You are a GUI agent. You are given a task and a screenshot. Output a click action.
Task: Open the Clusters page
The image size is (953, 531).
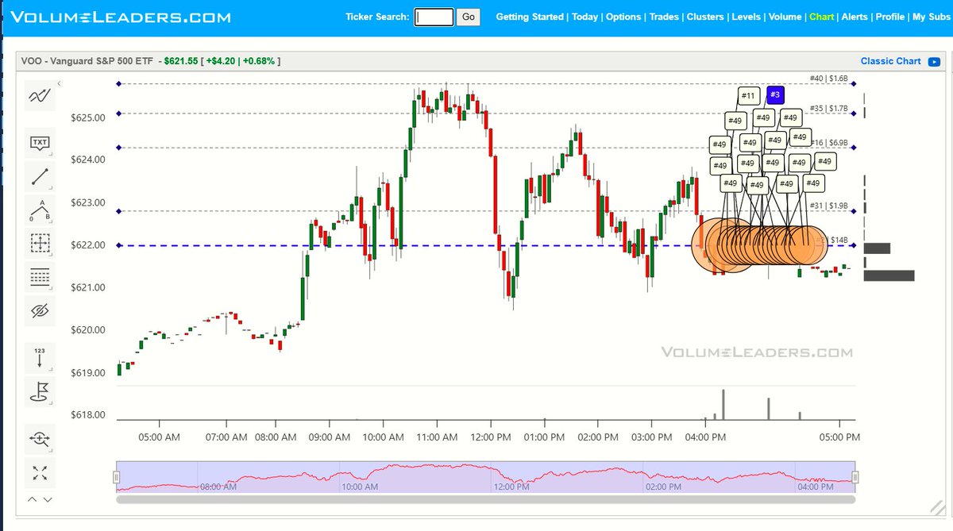(x=705, y=16)
